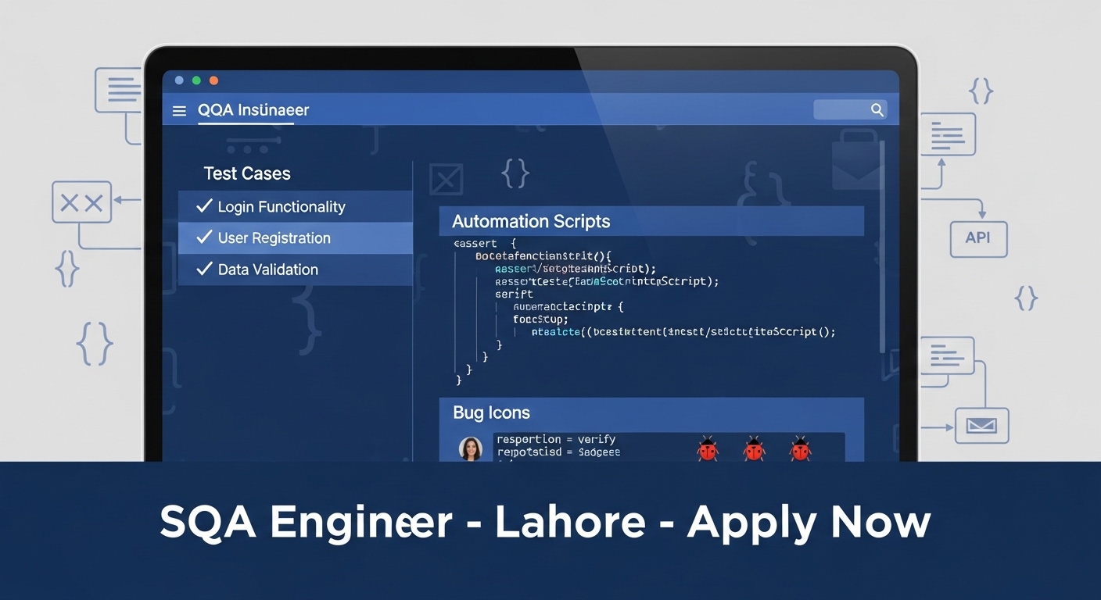Open the hamburger navigation menu
Viewport: 1101px width, 600px height.
click(x=179, y=110)
